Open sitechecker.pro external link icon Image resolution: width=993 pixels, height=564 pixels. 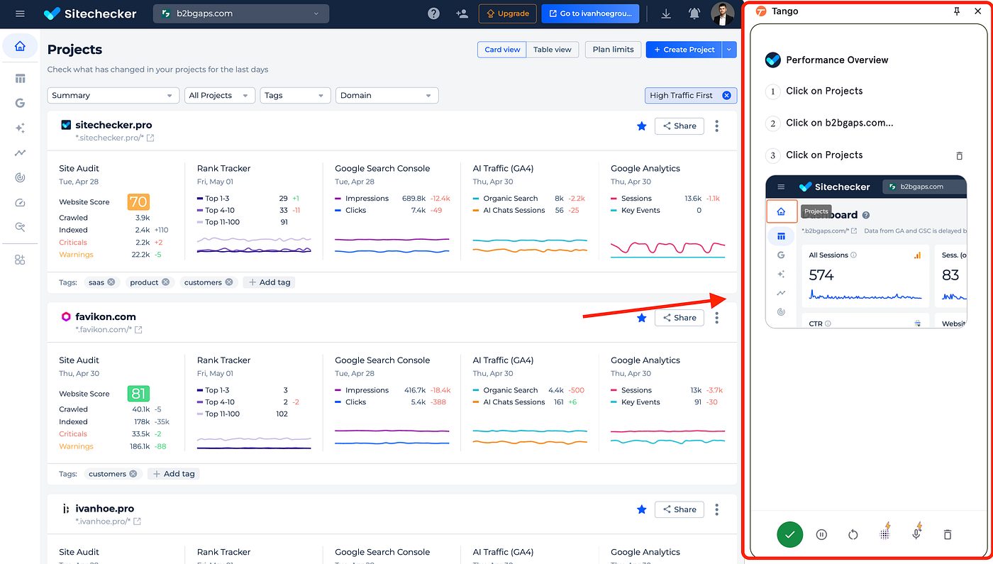(150, 138)
